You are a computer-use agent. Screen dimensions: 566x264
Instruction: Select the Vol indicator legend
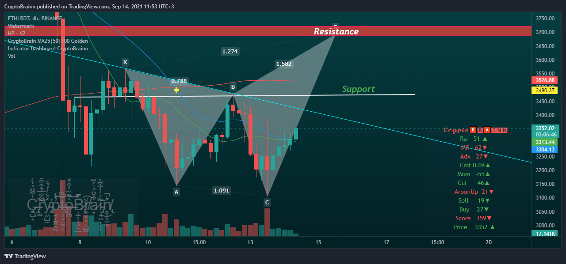11,56
